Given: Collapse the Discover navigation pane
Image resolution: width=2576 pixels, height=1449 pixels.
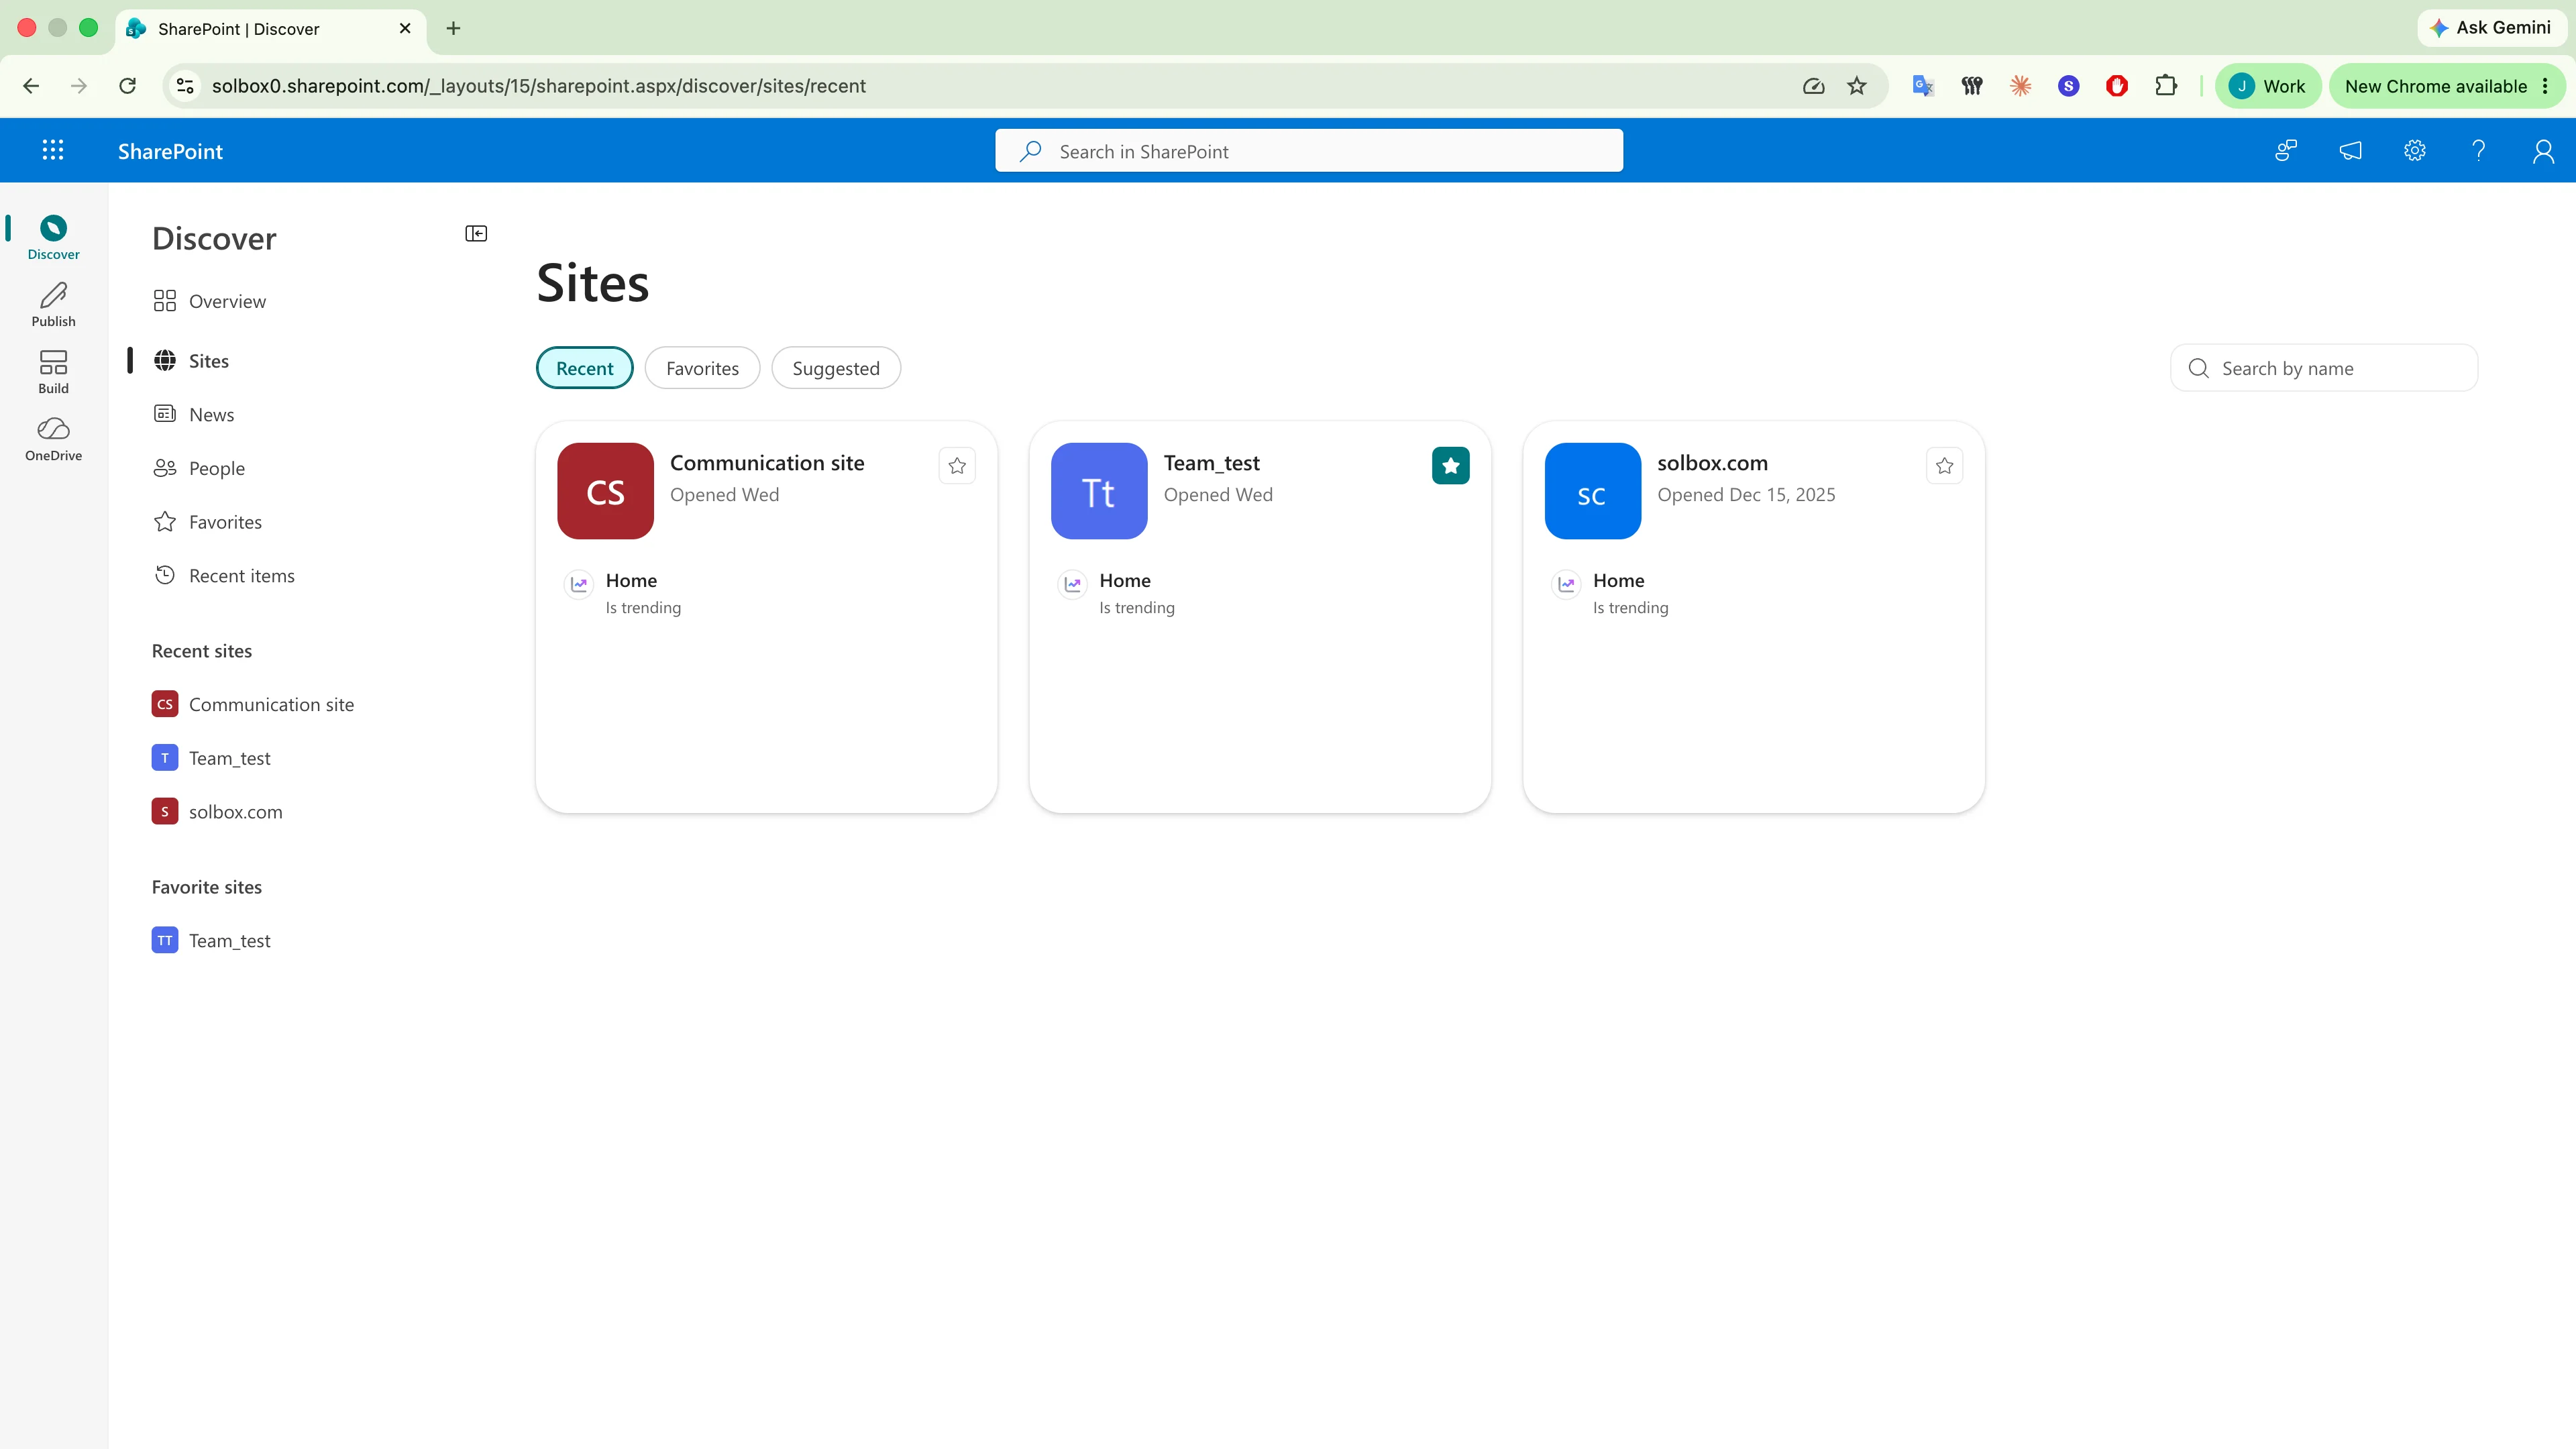Looking at the screenshot, I should 476,233.
